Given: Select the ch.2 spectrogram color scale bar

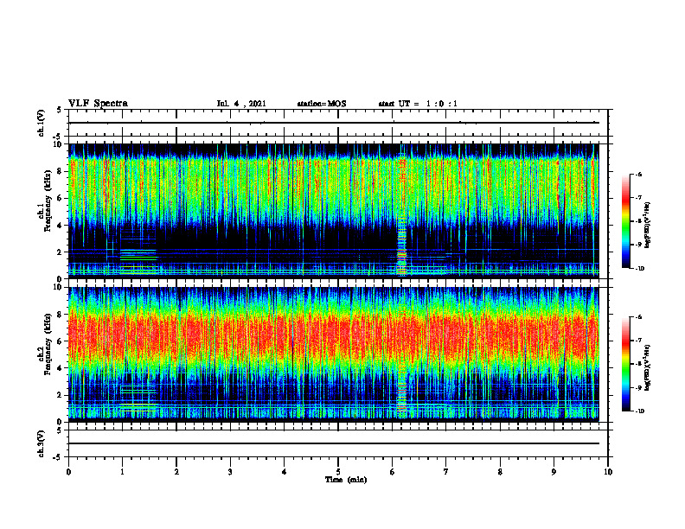Looking at the screenshot, I should [x=625, y=364].
